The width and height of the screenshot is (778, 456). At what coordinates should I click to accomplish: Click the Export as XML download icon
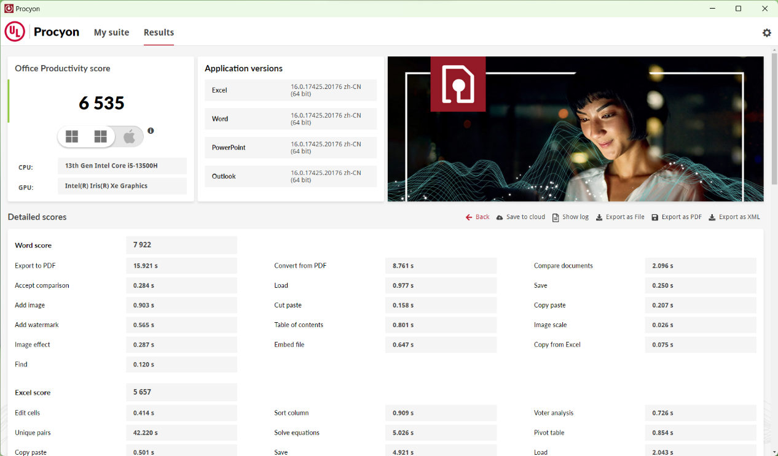click(712, 217)
